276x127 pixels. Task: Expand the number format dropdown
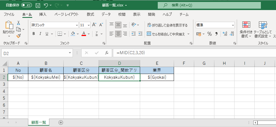coord(233,25)
